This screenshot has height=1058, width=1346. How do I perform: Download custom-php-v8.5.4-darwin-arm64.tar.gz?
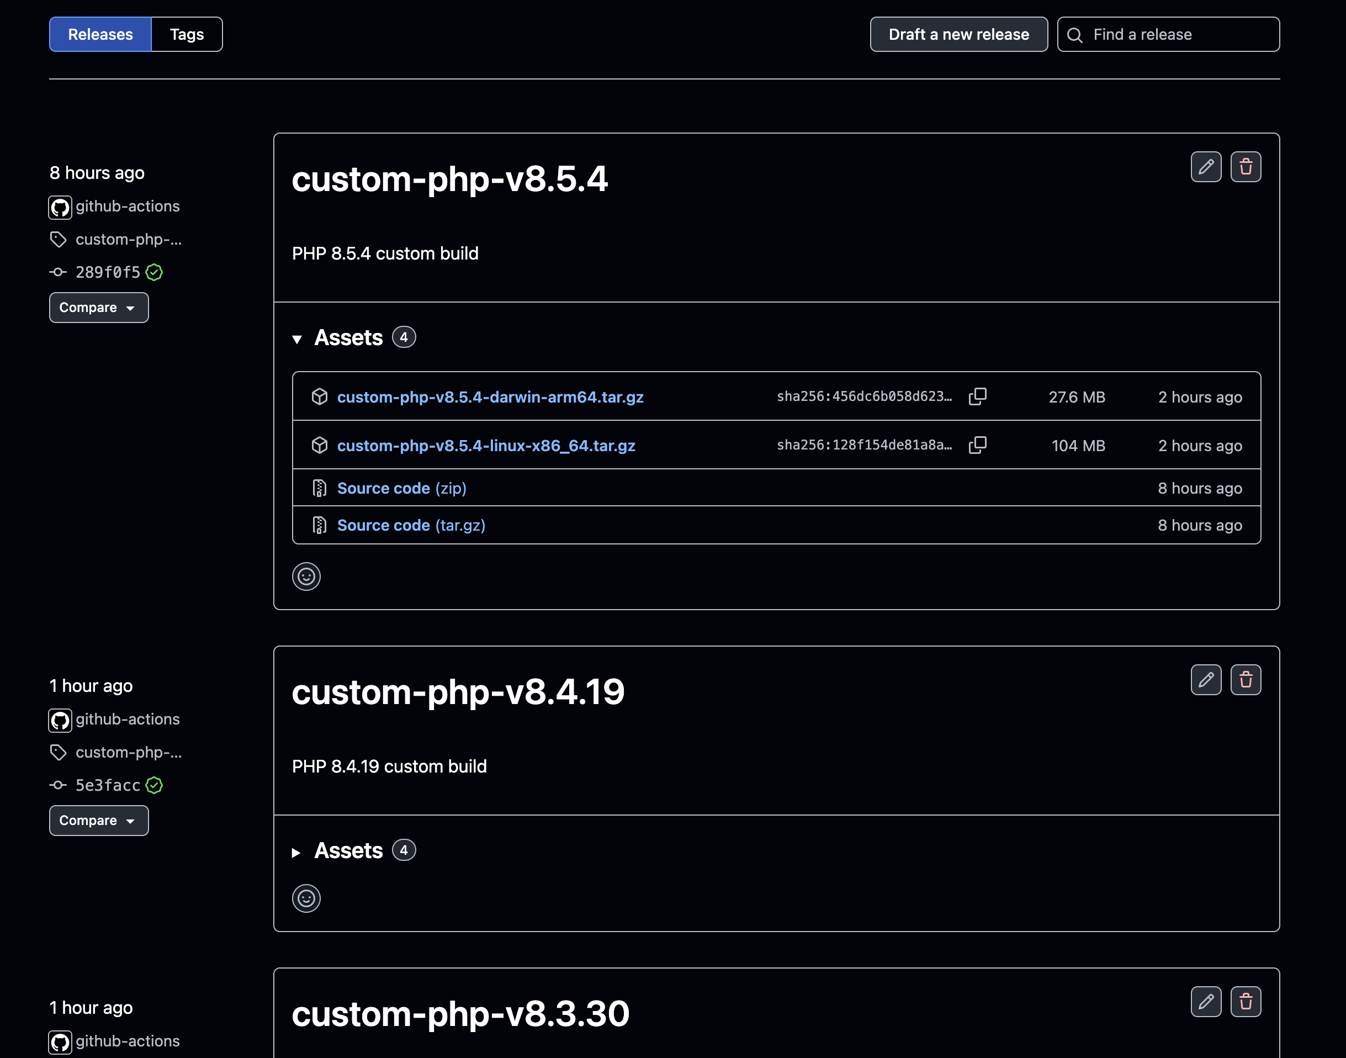point(489,396)
